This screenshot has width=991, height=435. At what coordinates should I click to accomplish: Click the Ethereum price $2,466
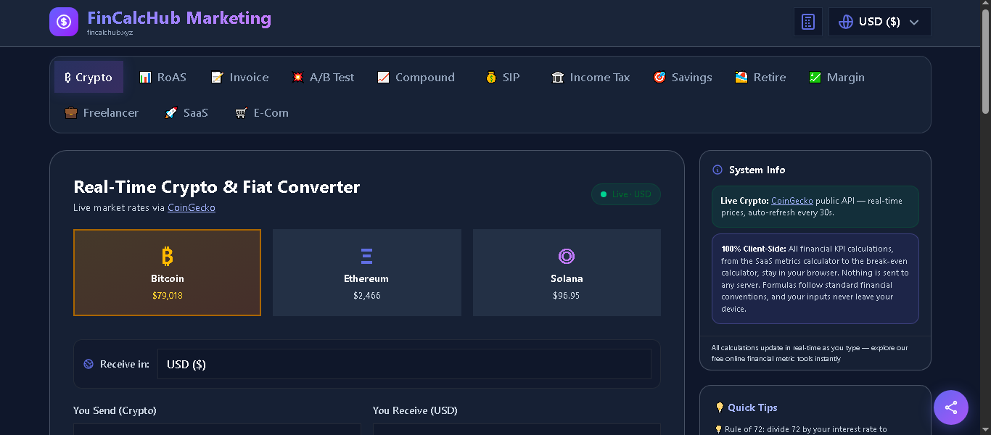pyautogui.click(x=367, y=296)
